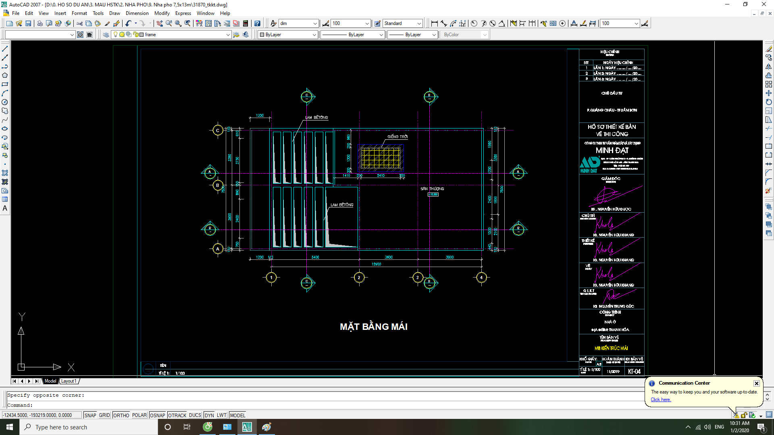Viewport: 774px width, 435px height.
Task: Toggle SNAP mode in status bar
Action: point(90,415)
